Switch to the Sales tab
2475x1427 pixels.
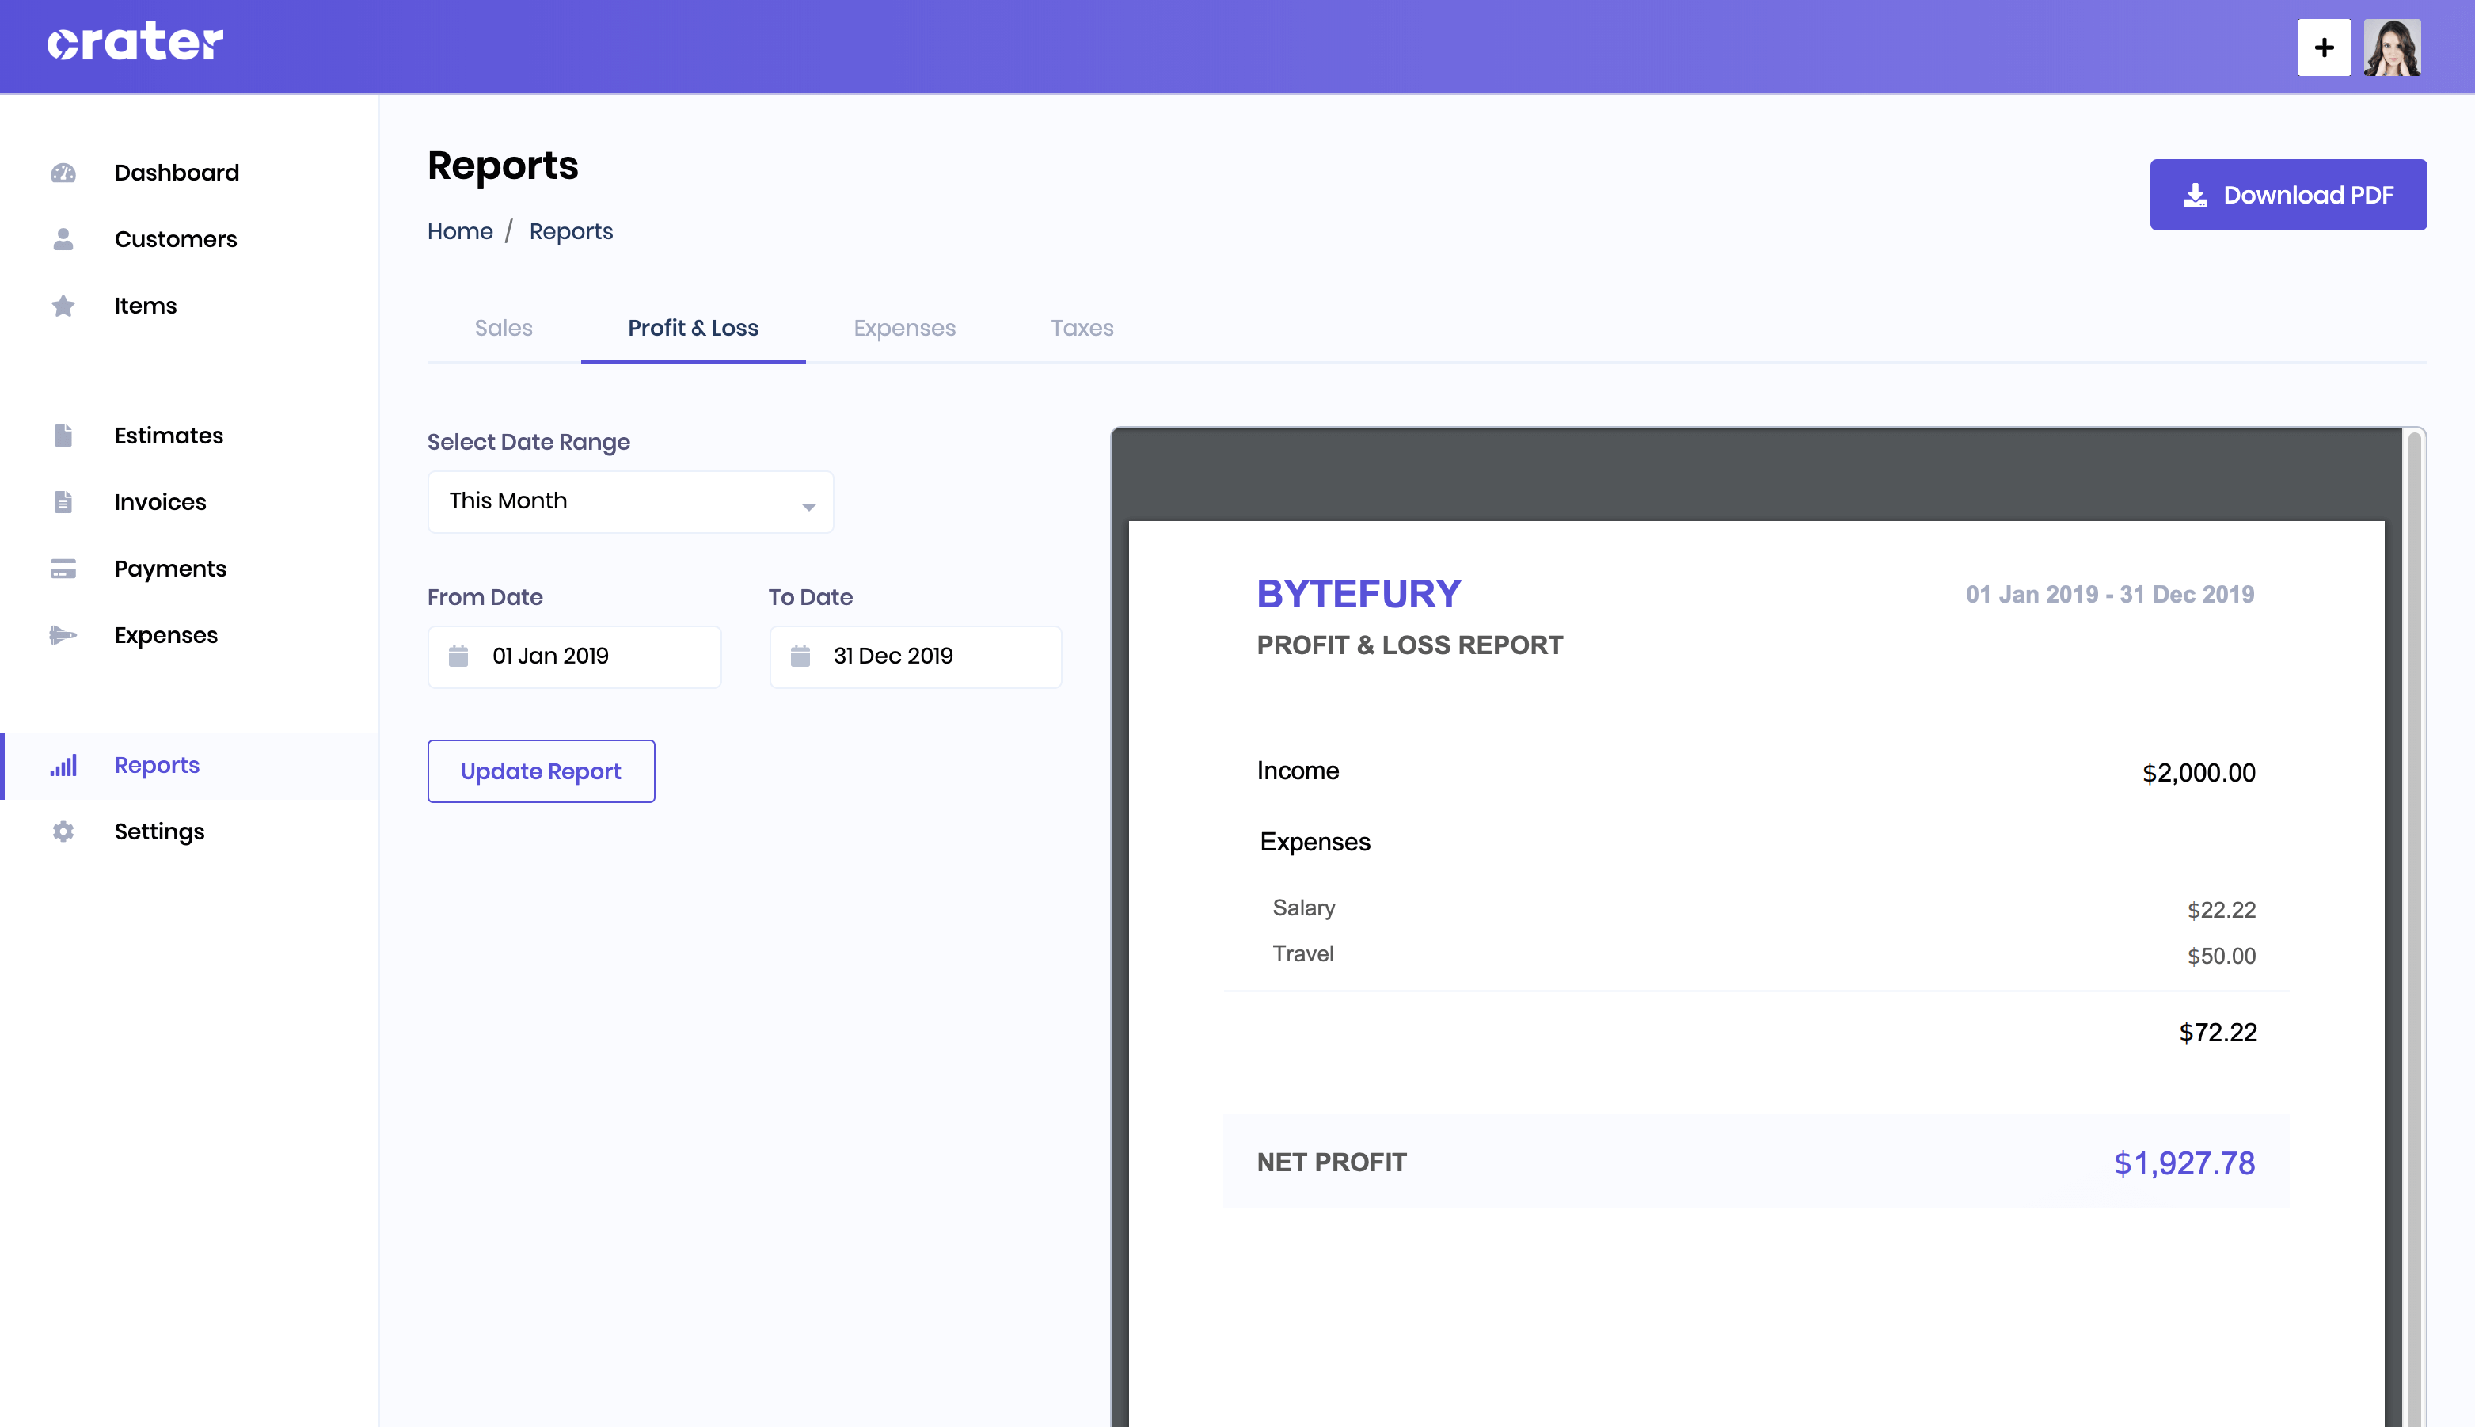click(504, 326)
